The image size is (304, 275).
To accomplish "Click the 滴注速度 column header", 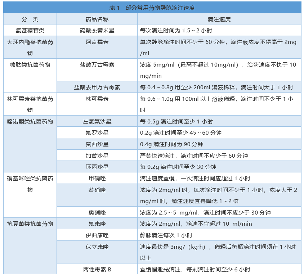I will (x=219, y=19).
